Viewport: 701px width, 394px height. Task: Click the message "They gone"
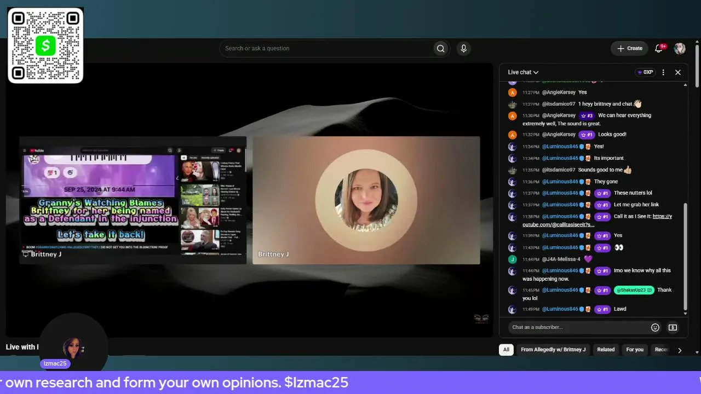[x=606, y=182]
